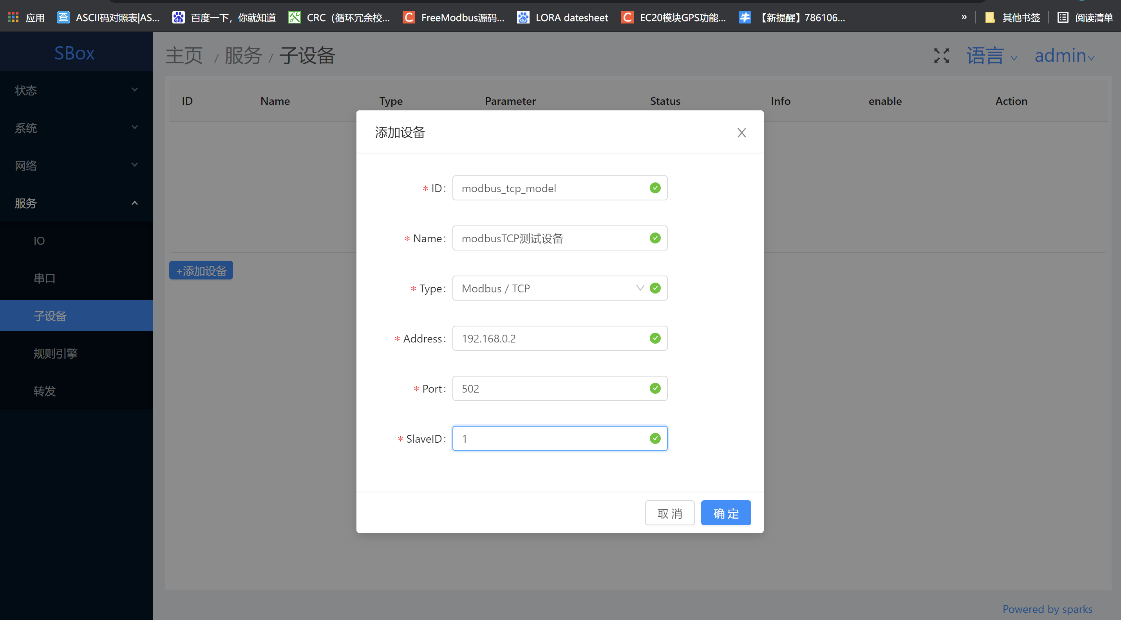Click the green check in SlaveID field
Viewport: 1121px width, 620px height.
(x=655, y=438)
